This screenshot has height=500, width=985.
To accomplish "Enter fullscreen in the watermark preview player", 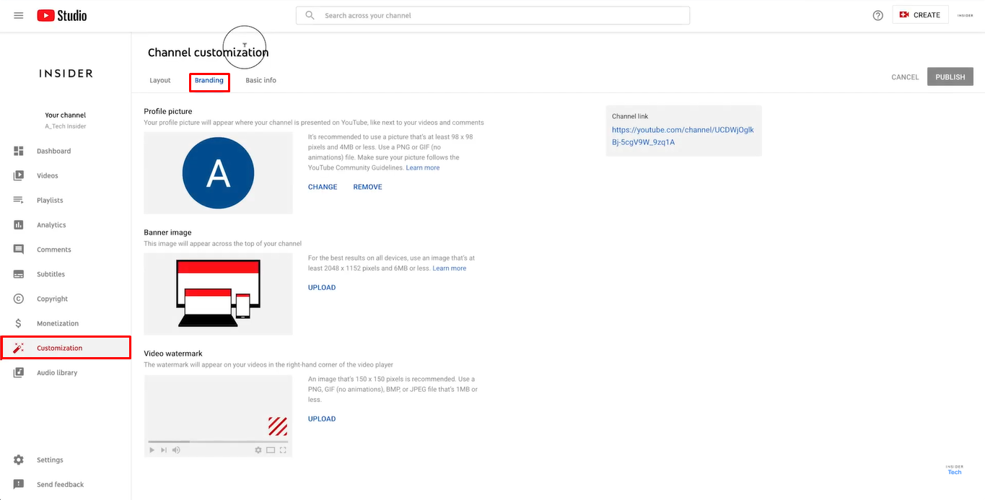I will coord(283,449).
